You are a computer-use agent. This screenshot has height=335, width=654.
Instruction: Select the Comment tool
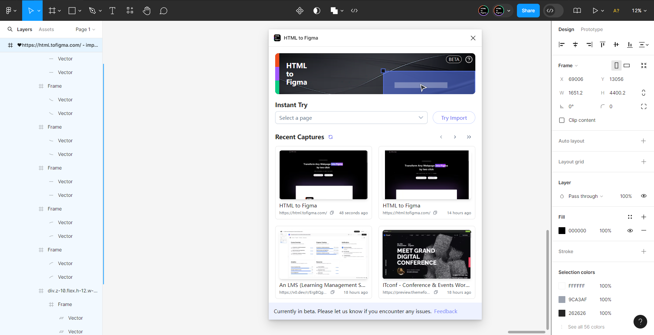(x=163, y=11)
